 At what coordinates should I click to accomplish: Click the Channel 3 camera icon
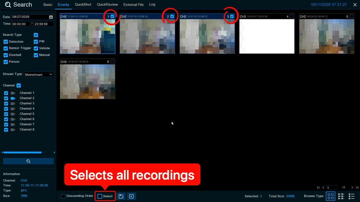(13, 104)
